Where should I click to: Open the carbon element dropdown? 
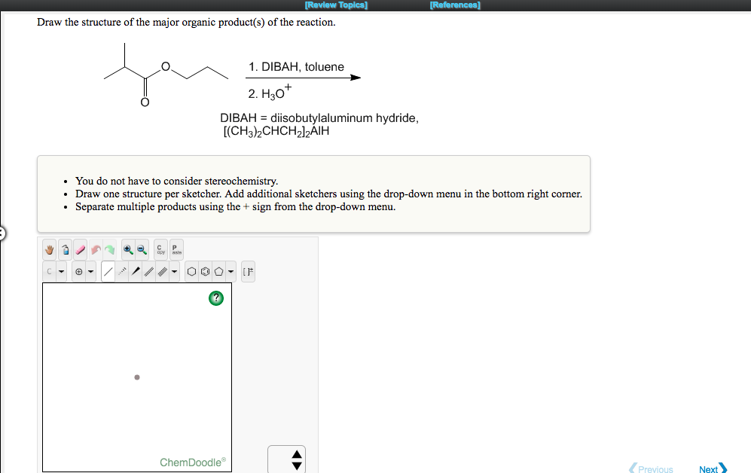point(60,271)
